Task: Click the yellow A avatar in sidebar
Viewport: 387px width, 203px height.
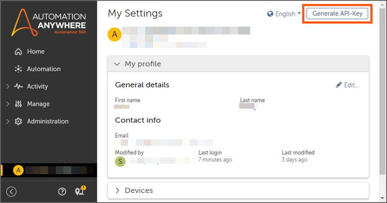Action: click(x=18, y=170)
